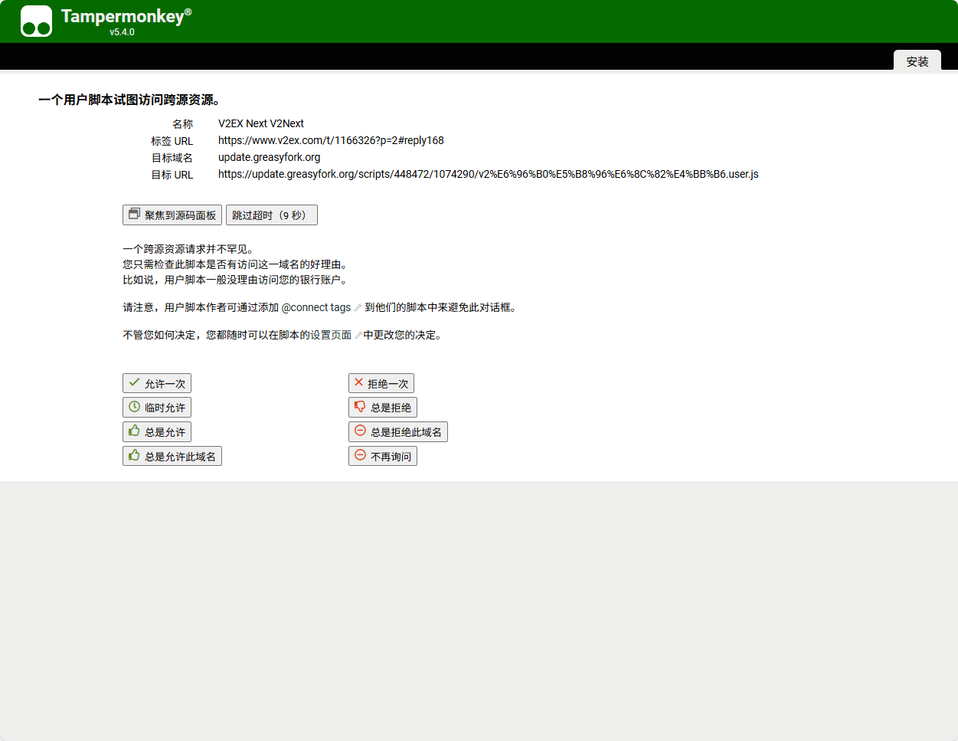
Task: Choose 总是允许此域名 to always allow domain
Action: tap(172, 456)
